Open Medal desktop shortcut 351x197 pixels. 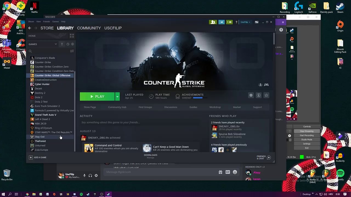pyautogui.click(x=7, y=63)
